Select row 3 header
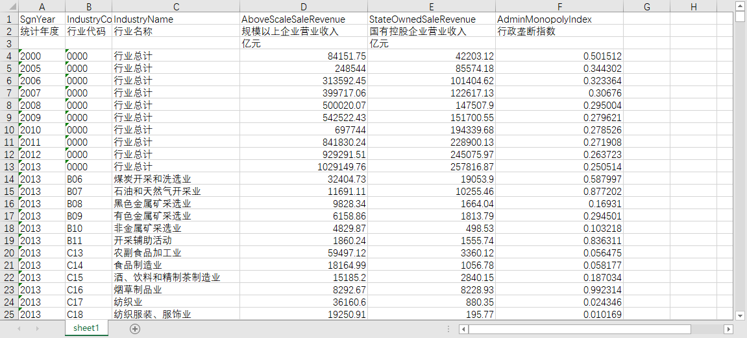Image resolution: width=747 pixels, height=338 pixels. [9, 44]
